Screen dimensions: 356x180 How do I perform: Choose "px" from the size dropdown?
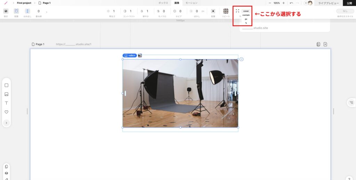246,19
